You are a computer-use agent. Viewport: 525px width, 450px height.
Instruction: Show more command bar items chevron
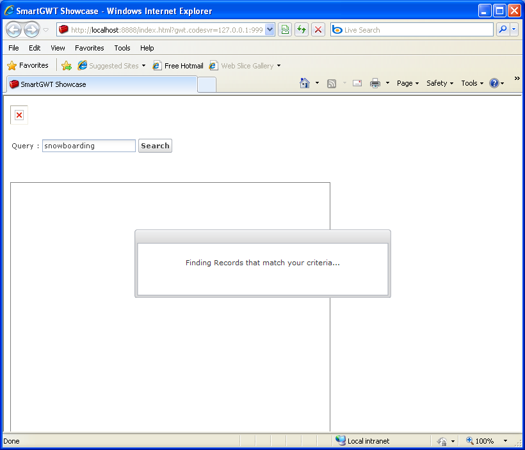(517, 78)
